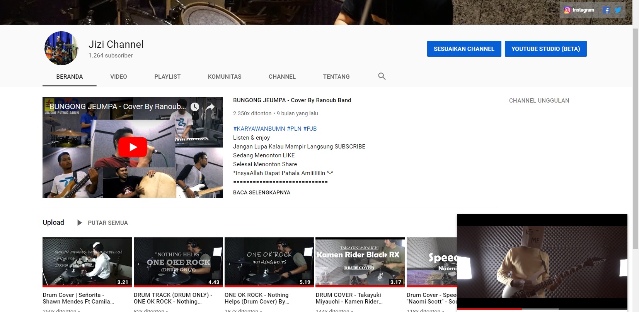The width and height of the screenshot is (639, 312).
Task: Click the BUNGONG JEUMPA video title link
Action: [292, 100]
